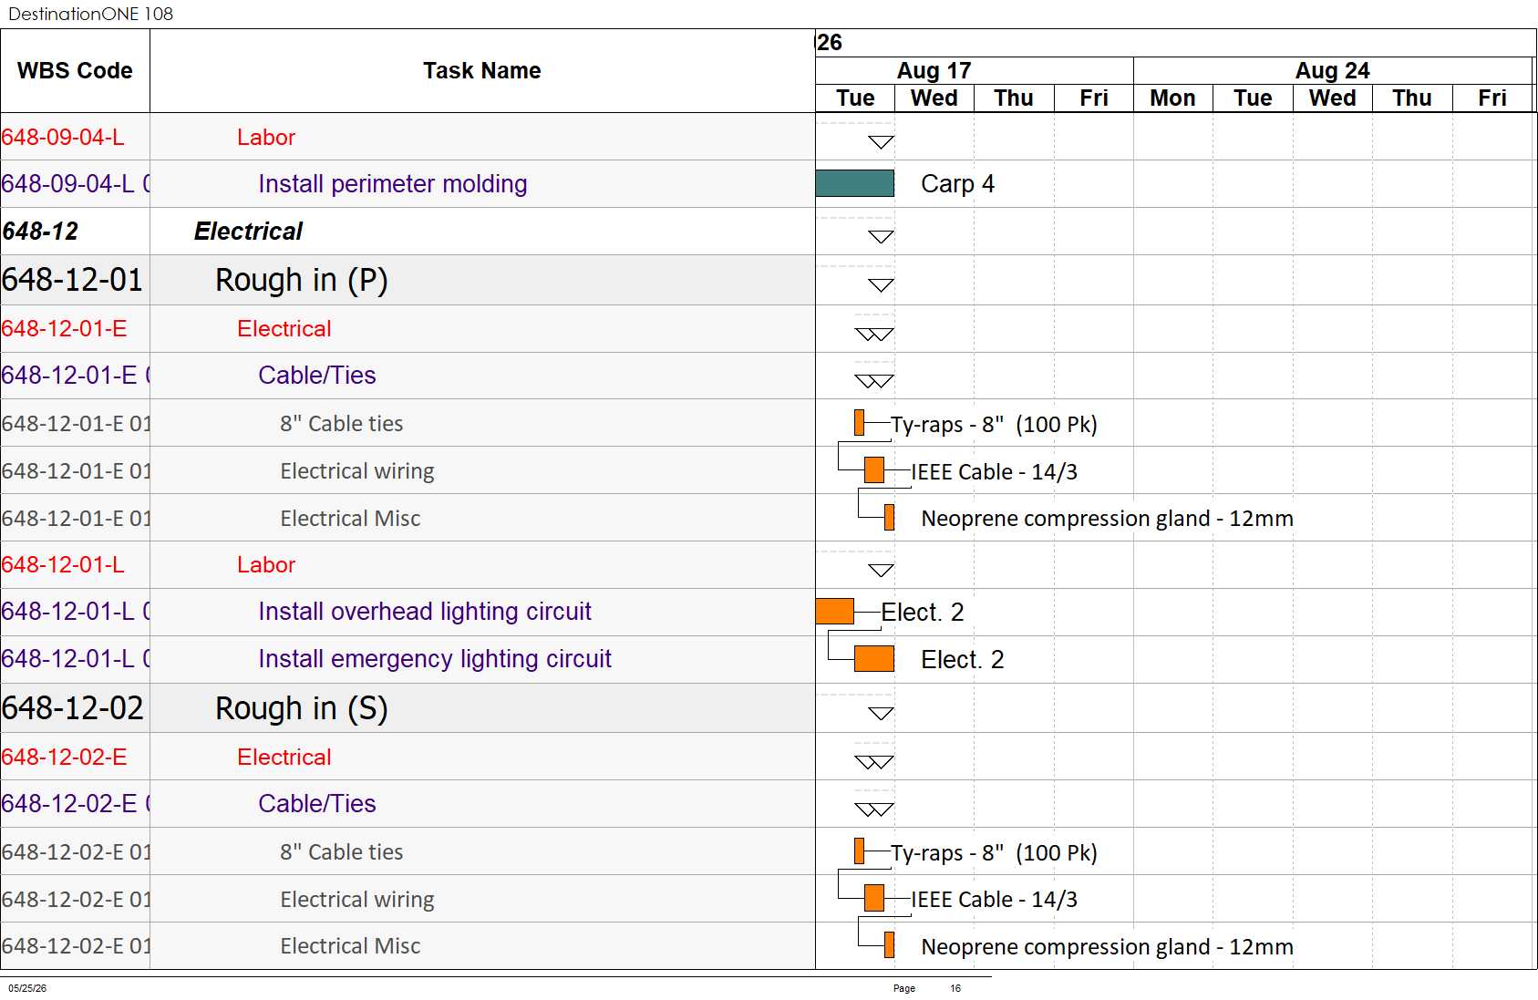Screen dimensions: 1538x1000
Task: Click the 648-12-02-E Cable/Ties summary marker
Action: [x=873, y=809]
